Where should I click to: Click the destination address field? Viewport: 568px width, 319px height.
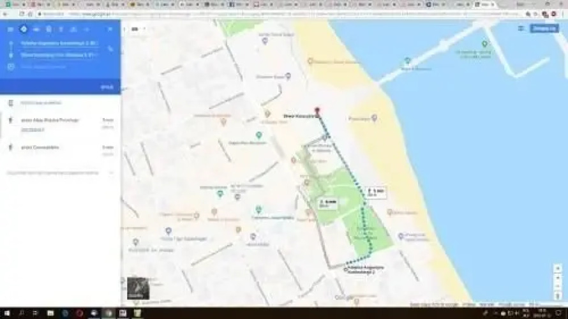59,55
